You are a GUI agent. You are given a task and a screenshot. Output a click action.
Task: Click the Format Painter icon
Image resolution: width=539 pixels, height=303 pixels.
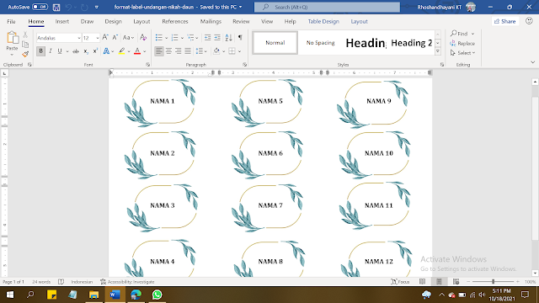(25, 54)
